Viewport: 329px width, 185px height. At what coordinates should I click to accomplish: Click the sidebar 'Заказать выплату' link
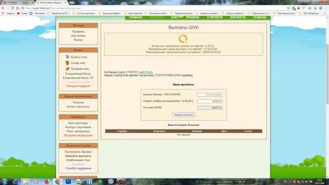tap(78, 156)
